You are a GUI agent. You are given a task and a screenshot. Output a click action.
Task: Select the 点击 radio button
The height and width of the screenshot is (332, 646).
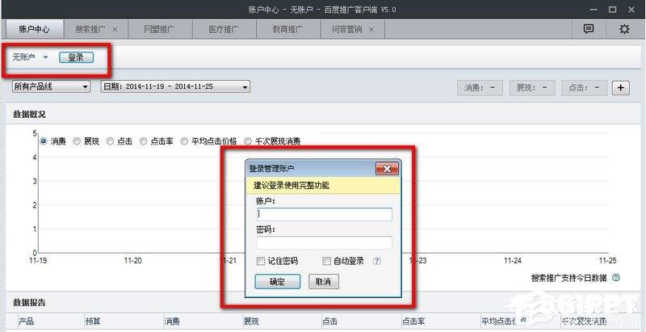click(x=110, y=141)
